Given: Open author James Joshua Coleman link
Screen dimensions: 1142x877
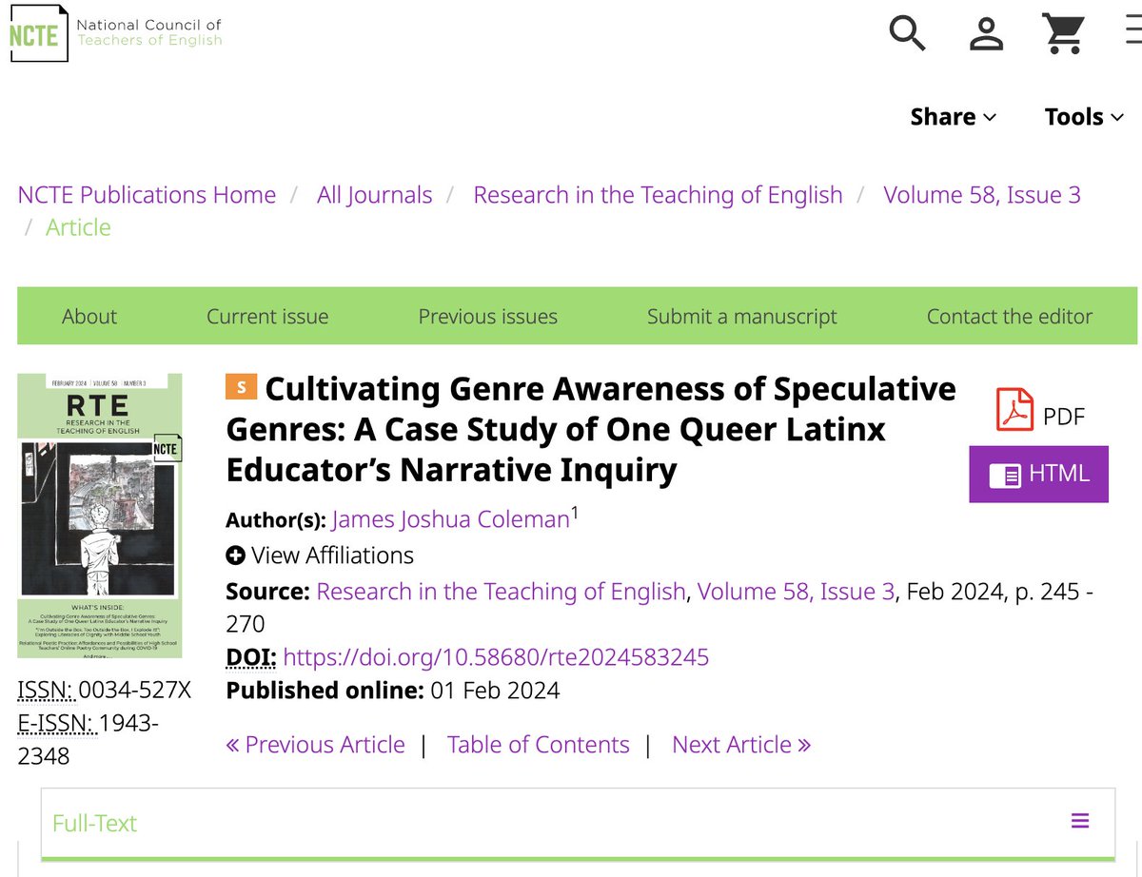Looking at the screenshot, I should point(450,520).
